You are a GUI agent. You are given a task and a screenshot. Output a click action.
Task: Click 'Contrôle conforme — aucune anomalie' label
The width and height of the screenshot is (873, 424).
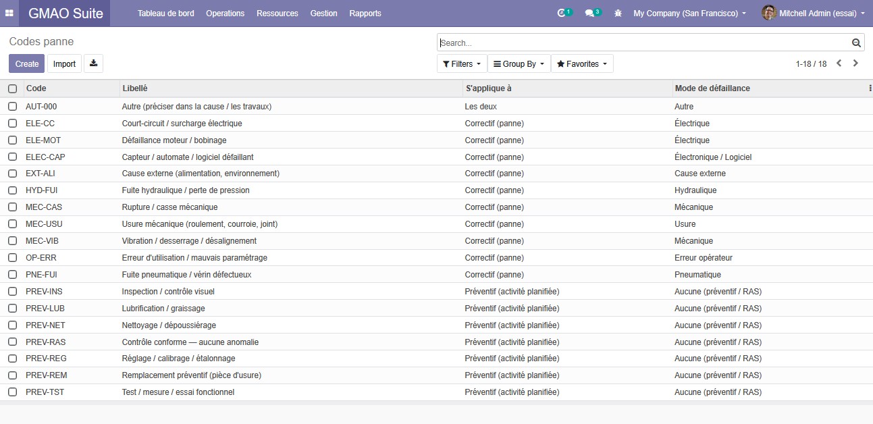[190, 342]
